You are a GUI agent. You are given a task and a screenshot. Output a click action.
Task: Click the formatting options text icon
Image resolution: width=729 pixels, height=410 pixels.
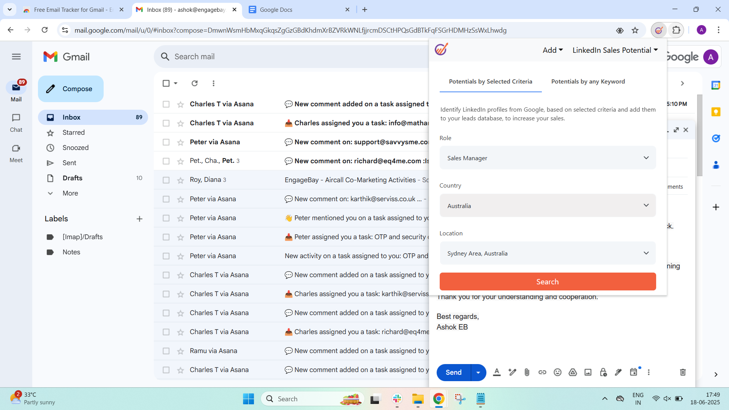[497, 372]
